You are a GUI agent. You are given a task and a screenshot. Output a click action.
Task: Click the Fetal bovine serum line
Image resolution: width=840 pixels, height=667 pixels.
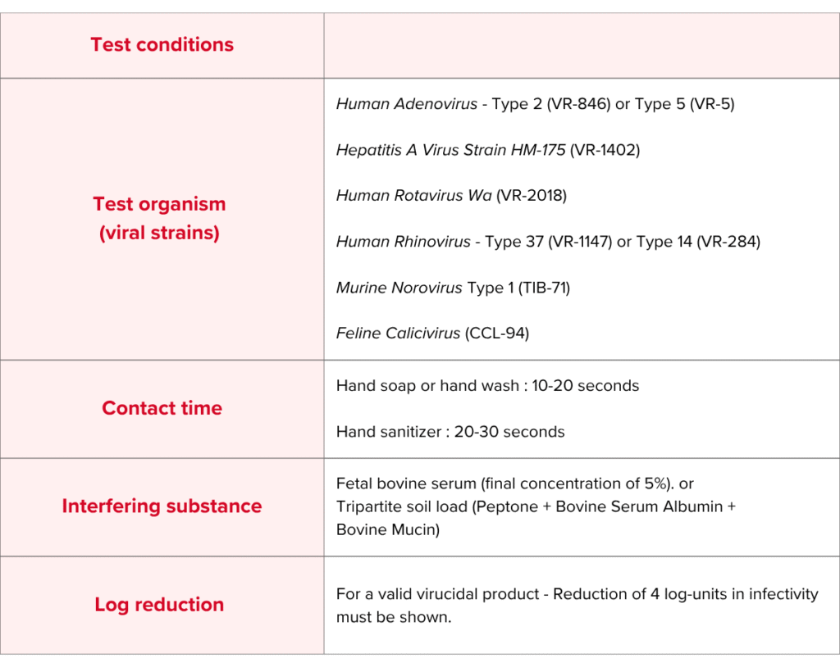point(515,483)
